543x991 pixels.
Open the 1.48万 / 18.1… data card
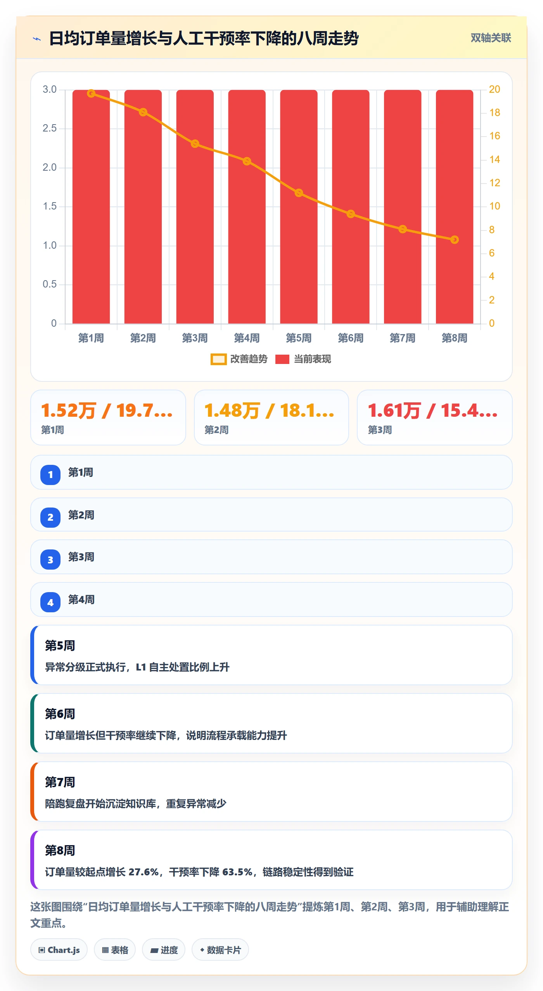271,418
